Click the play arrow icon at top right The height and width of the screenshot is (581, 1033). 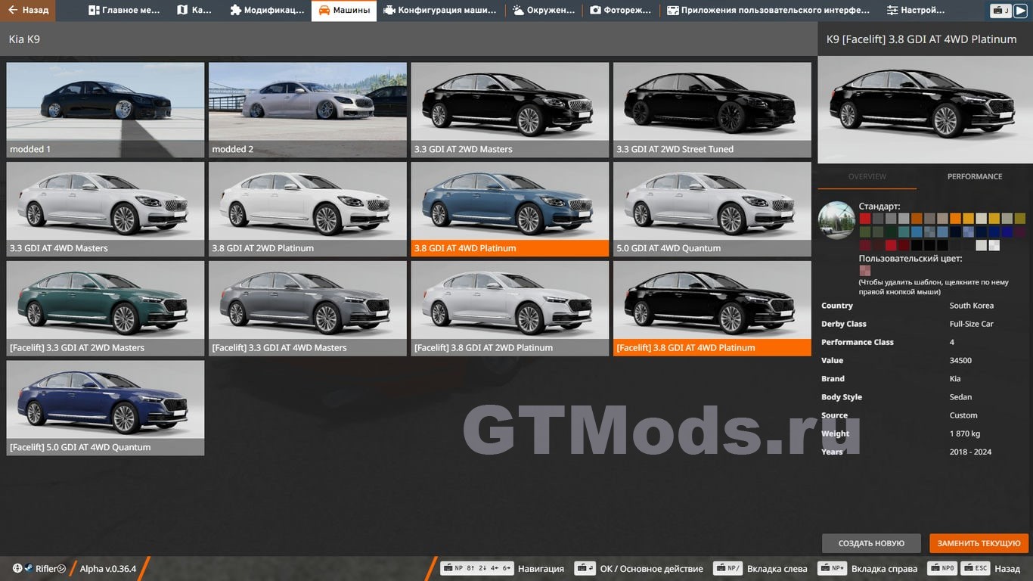coord(1020,11)
